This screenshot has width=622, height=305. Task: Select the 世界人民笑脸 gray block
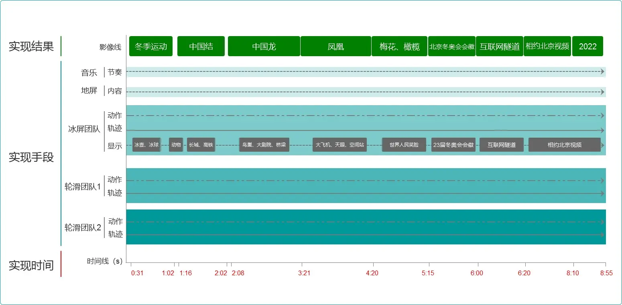coord(404,144)
